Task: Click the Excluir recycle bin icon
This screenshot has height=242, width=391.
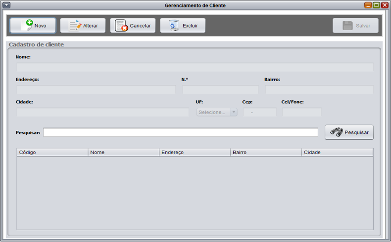Action: (x=174, y=26)
